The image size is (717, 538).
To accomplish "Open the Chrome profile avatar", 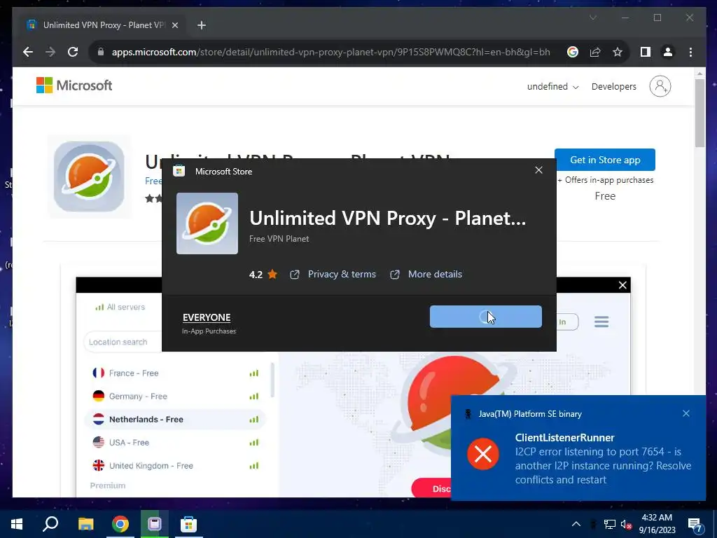I will click(667, 52).
